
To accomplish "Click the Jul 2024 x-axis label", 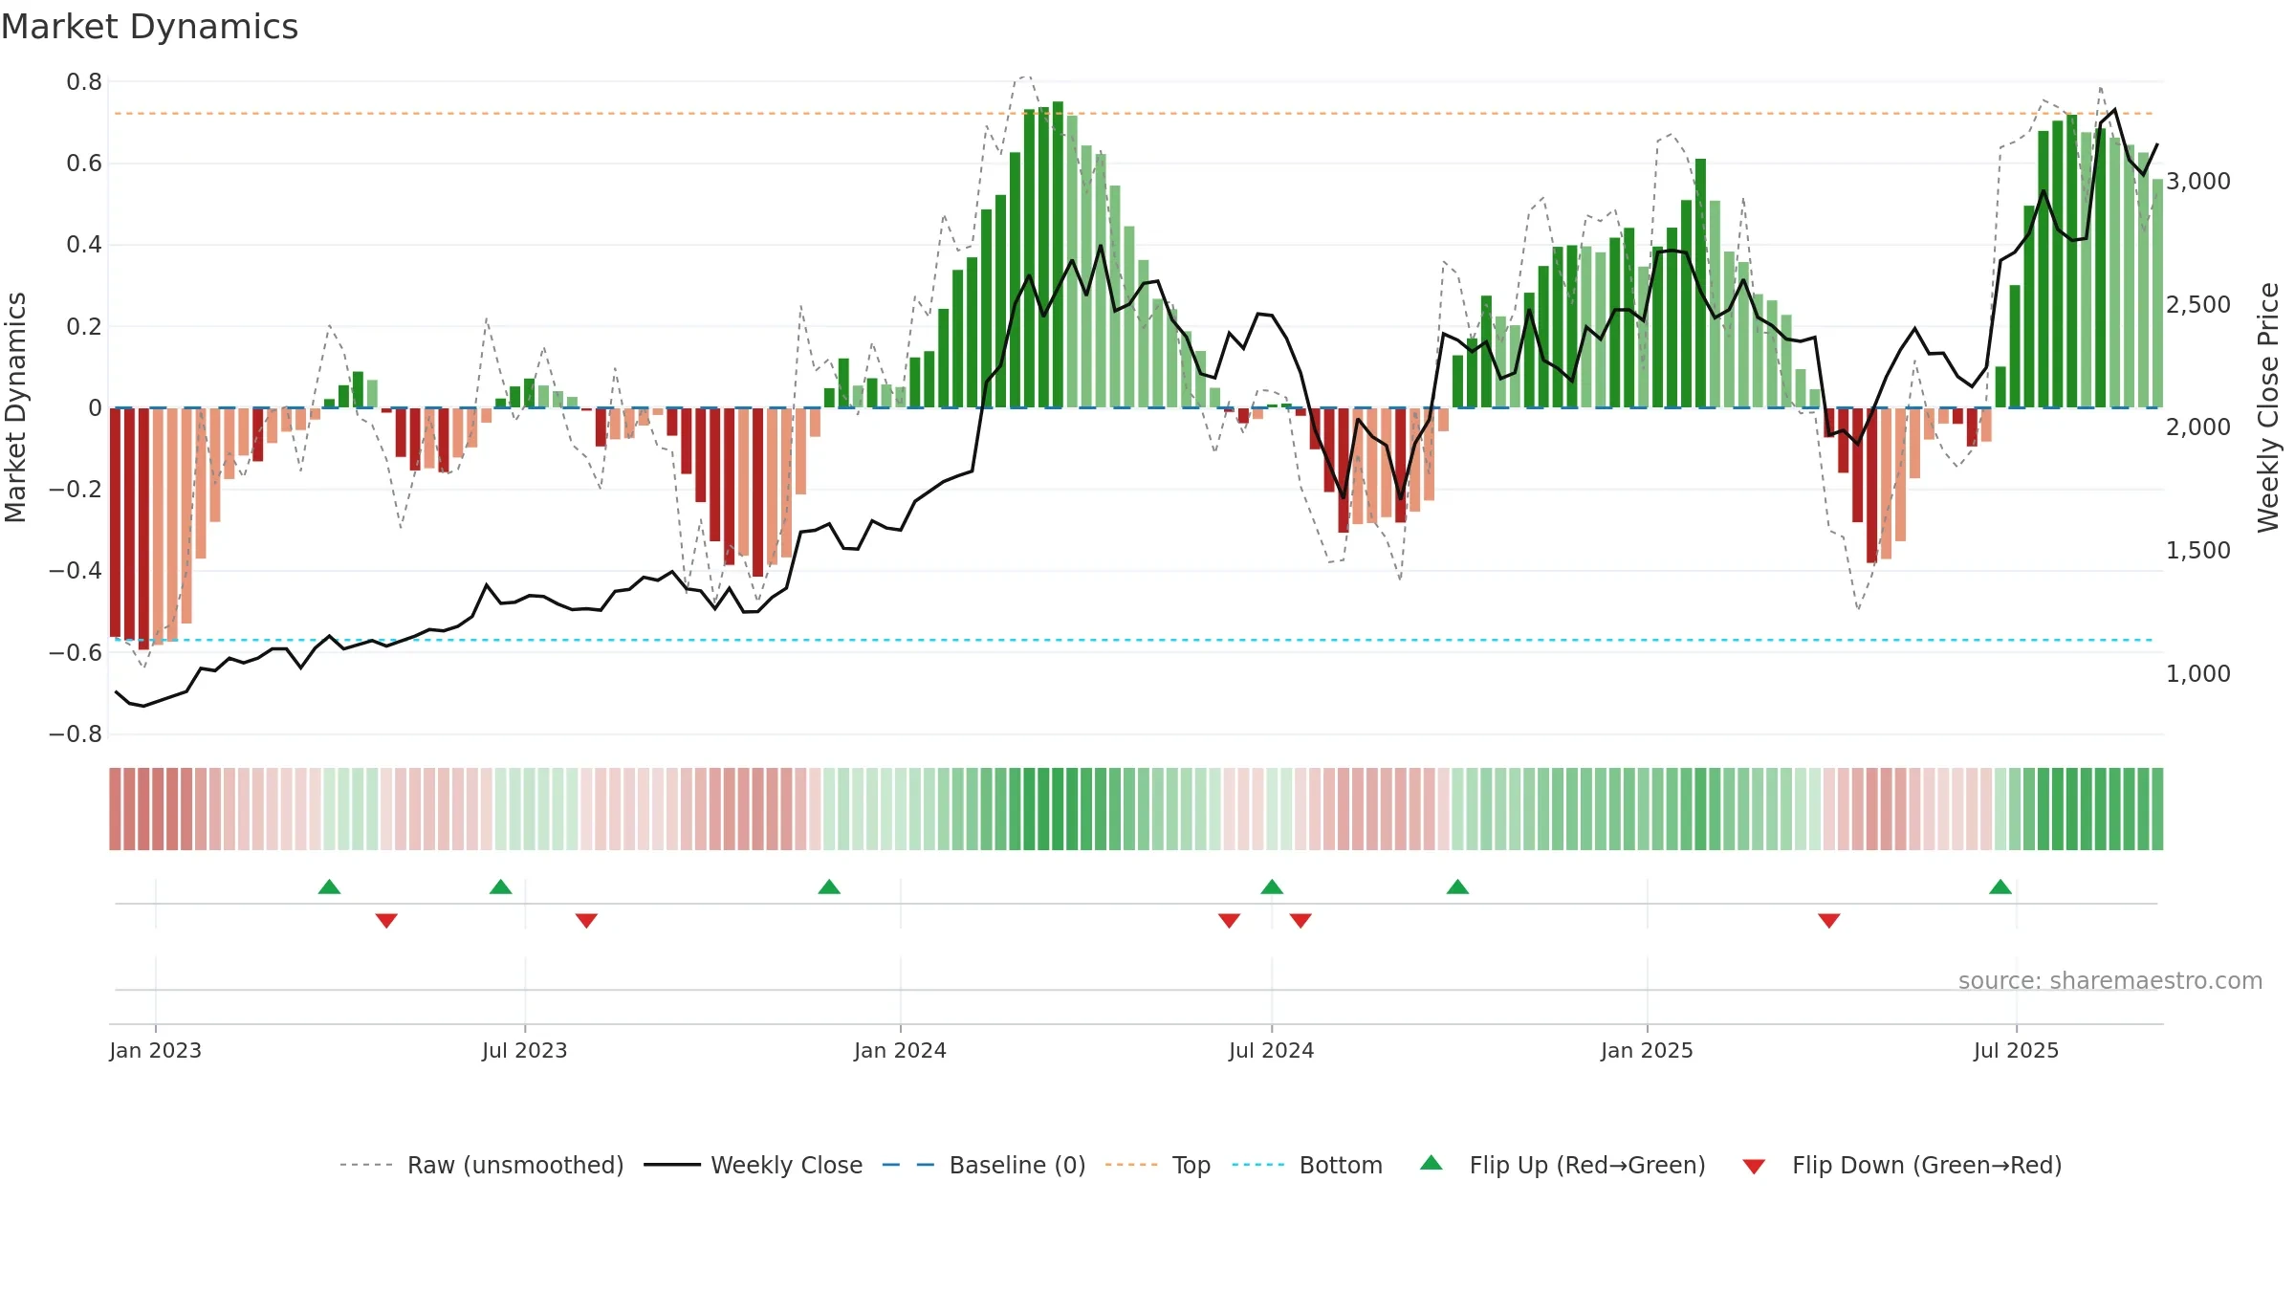I will [x=1271, y=1050].
